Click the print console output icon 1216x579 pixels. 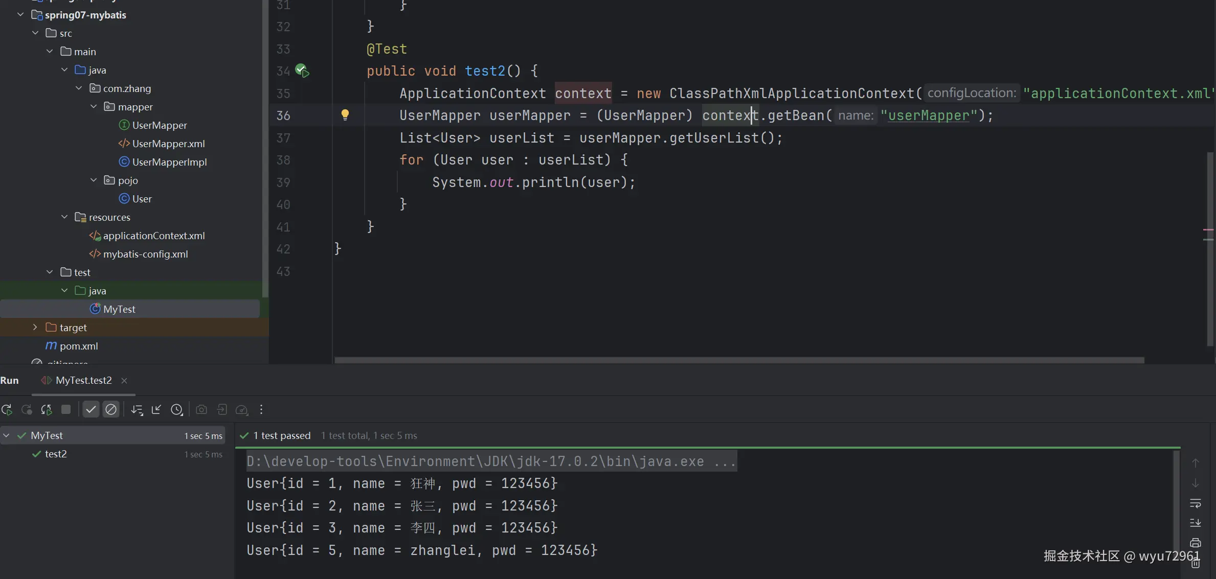(1195, 543)
